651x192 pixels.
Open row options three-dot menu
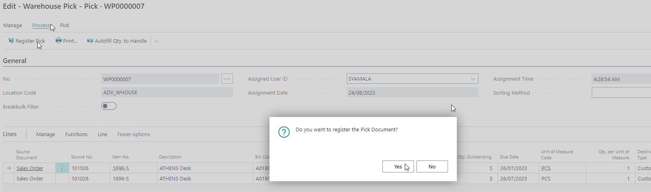62,168
